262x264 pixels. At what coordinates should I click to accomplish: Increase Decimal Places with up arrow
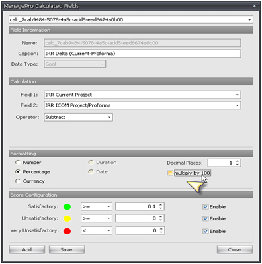[238, 161]
